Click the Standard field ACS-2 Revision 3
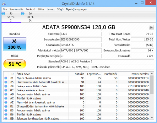 107,61
